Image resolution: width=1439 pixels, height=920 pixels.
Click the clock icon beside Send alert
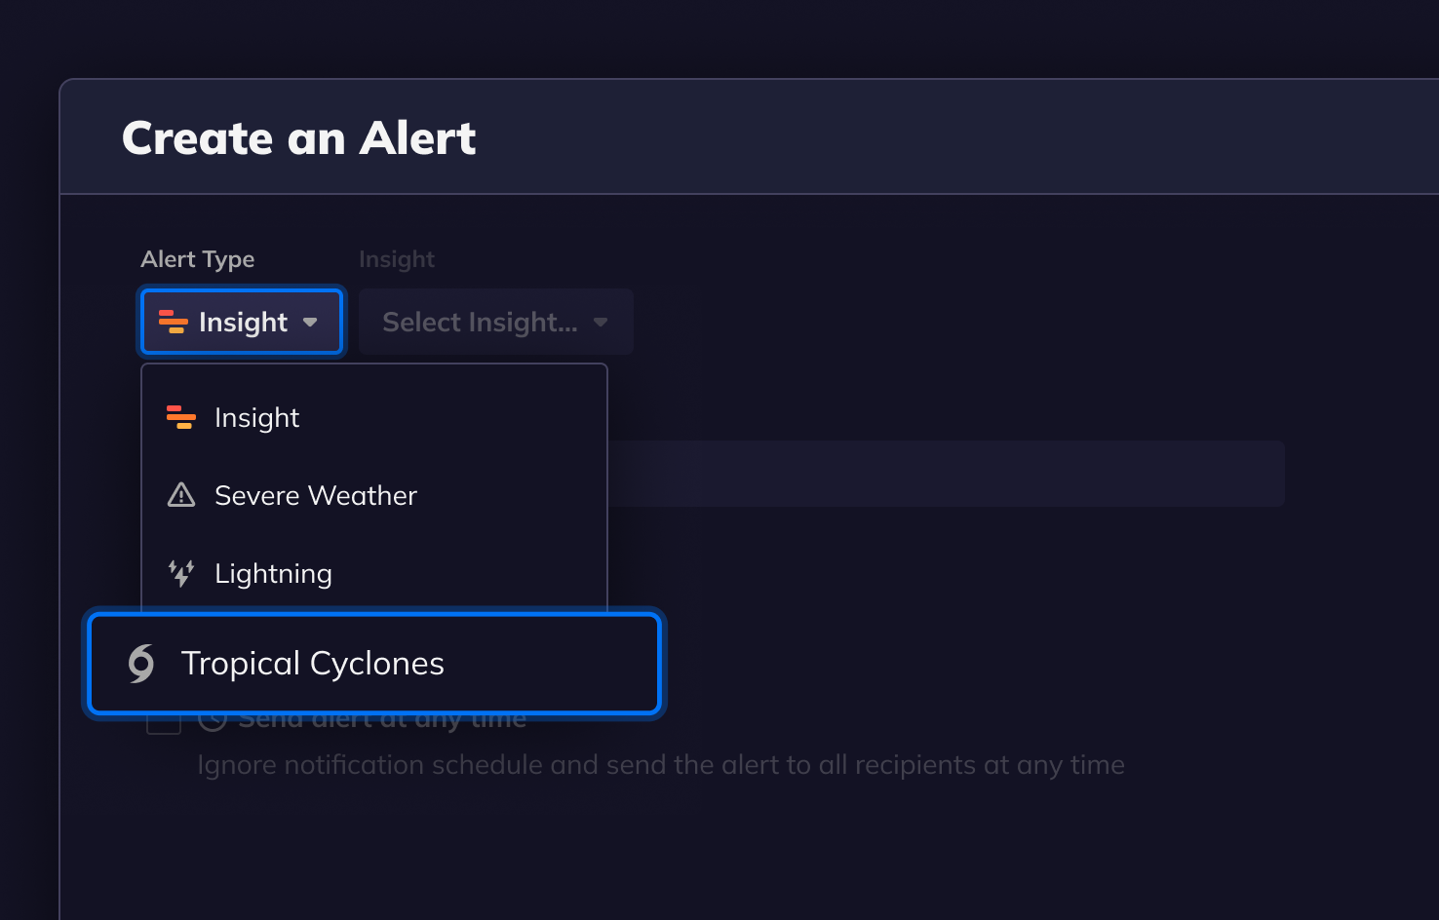[213, 724]
